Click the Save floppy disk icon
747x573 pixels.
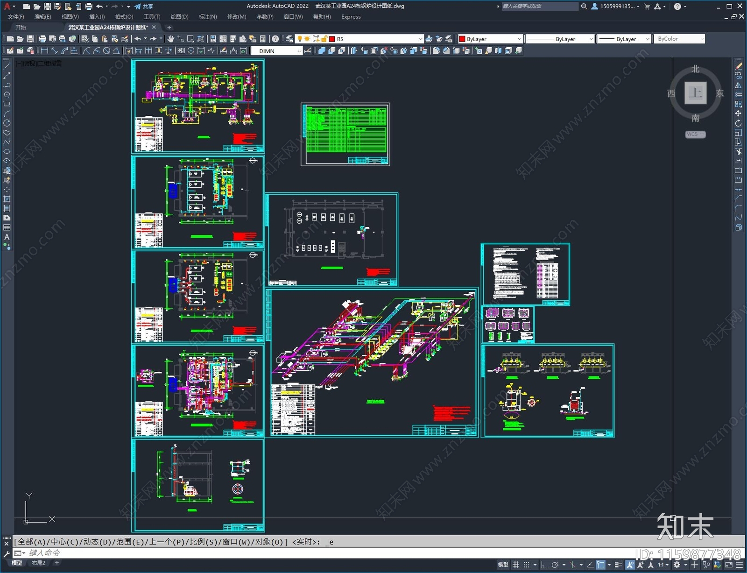click(x=30, y=39)
